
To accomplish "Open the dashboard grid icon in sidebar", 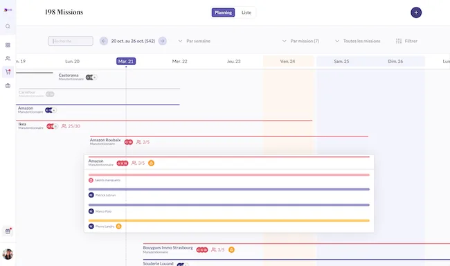I will pos(8,45).
